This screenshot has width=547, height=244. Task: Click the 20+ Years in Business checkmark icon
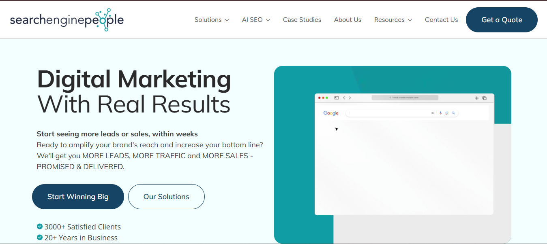tap(40, 238)
